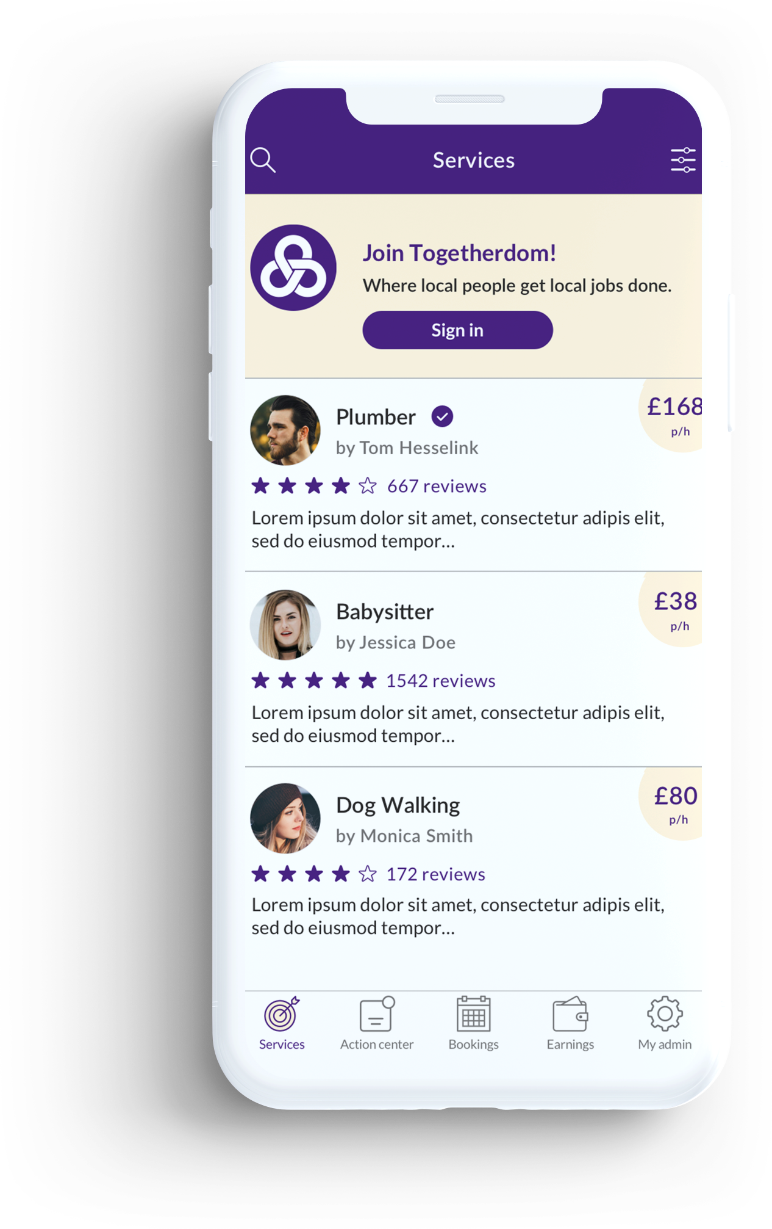
Task: Select the Babysitter listing title
Action: coord(385,612)
